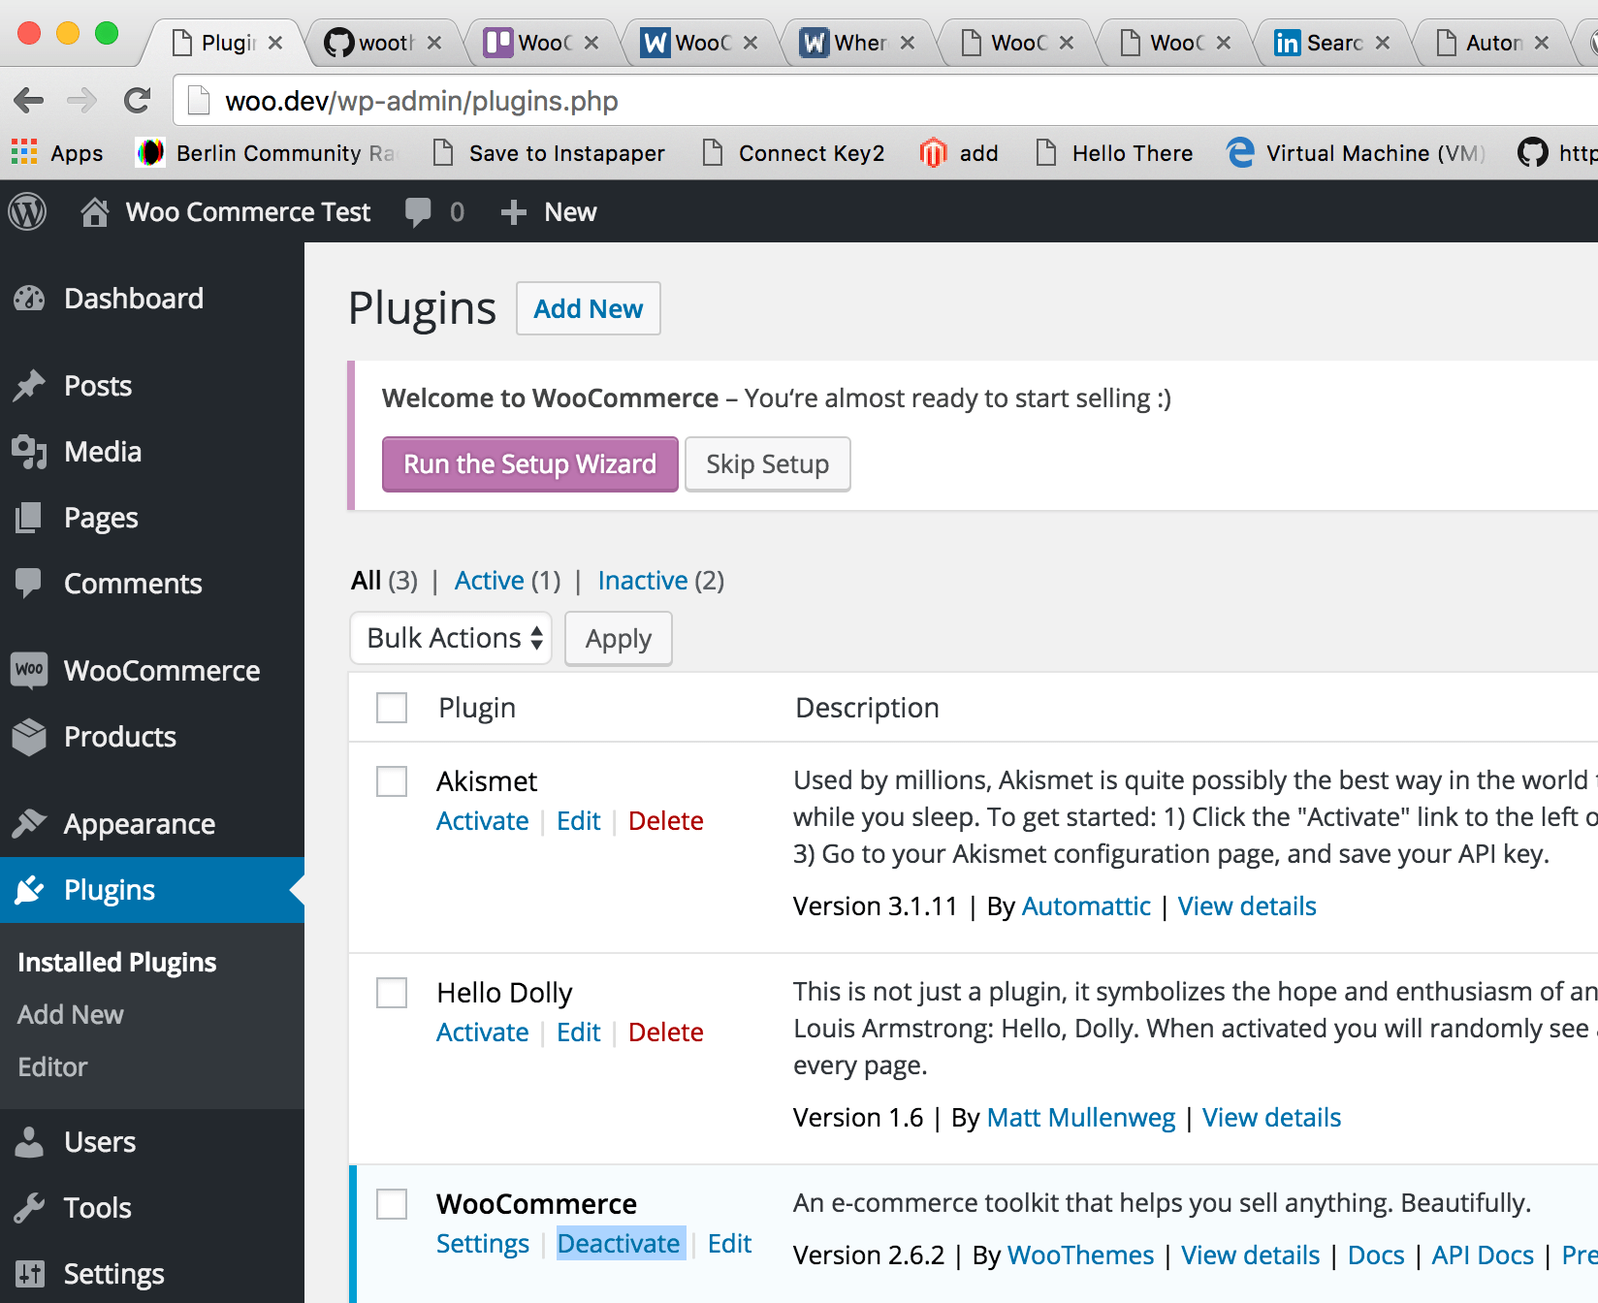Screen dimensions: 1598x1303
Task: Click the Dashboard gauge icon
Action: pyautogui.click(x=29, y=299)
